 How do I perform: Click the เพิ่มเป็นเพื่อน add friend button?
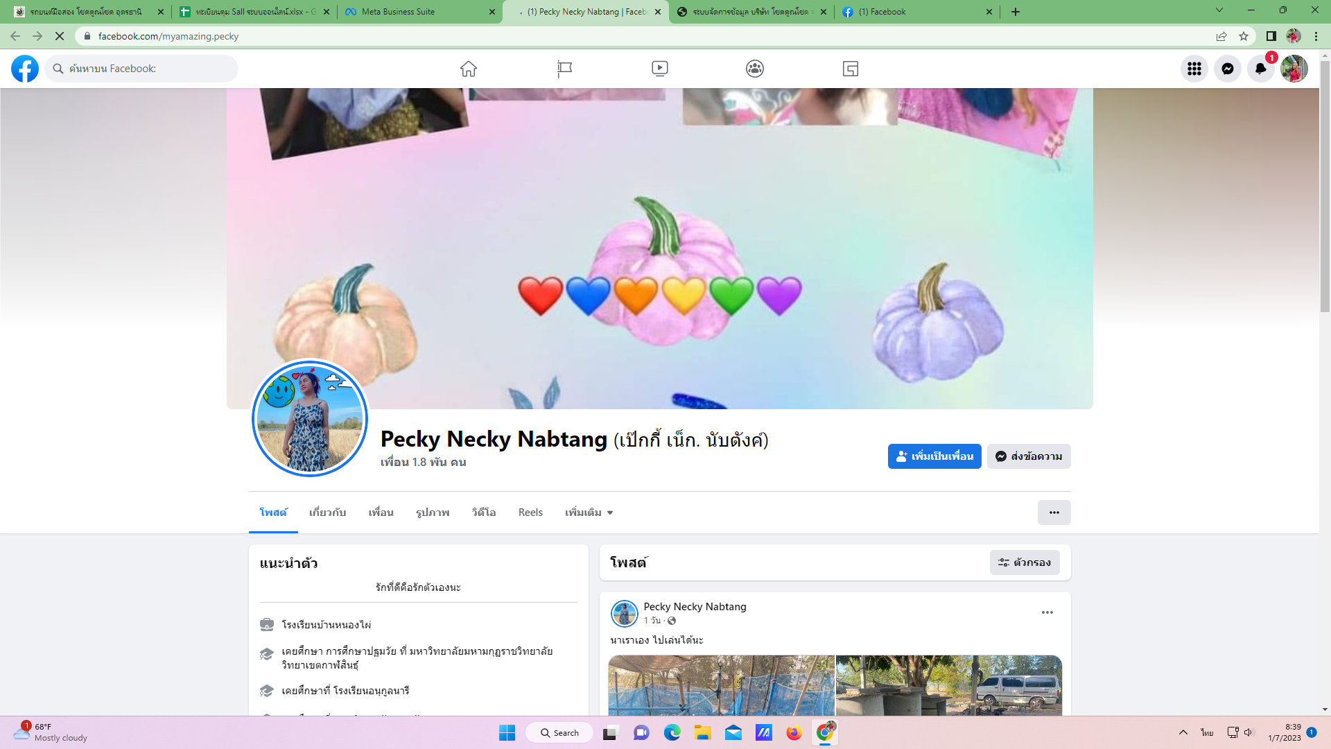[x=934, y=456]
